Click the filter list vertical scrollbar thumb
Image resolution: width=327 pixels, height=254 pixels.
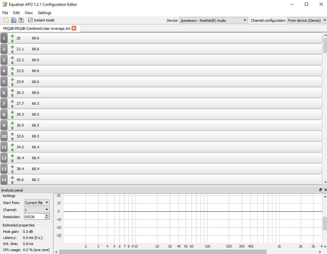tap(325, 45)
